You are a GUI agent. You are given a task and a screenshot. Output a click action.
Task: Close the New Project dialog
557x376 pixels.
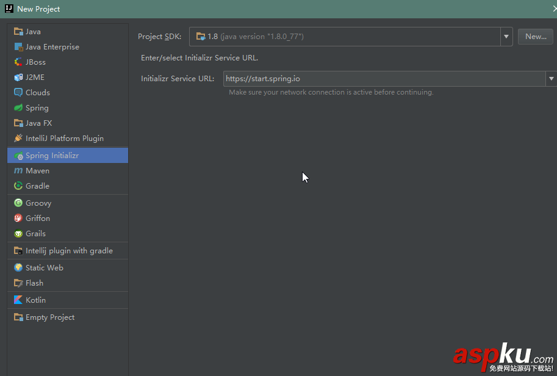(555, 9)
